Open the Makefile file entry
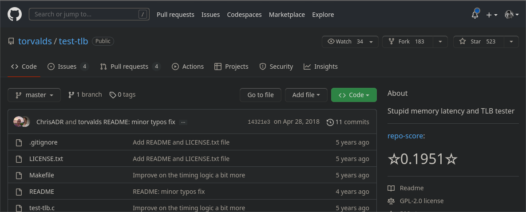526x212 pixels. point(42,175)
